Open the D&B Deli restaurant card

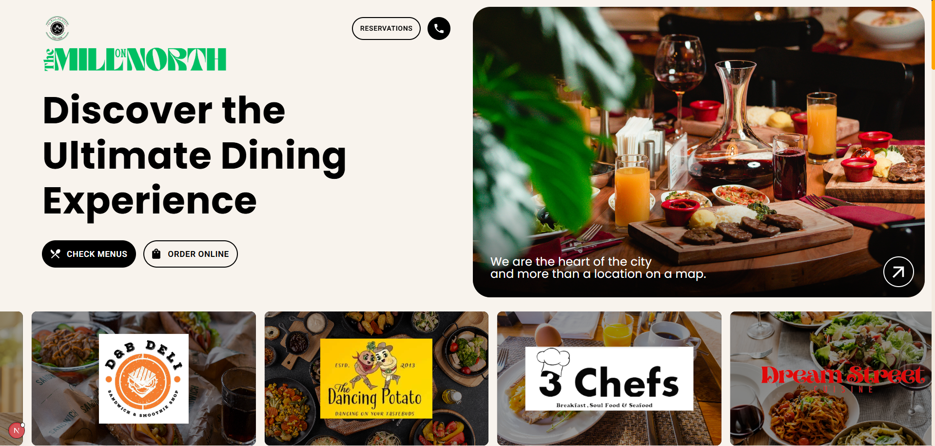(144, 378)
